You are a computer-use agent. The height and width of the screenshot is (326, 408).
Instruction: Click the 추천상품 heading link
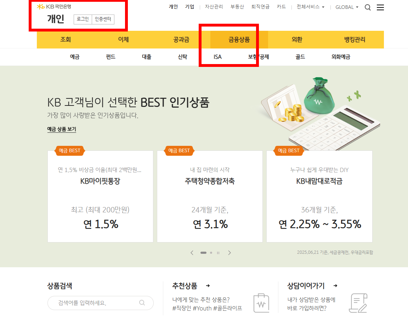coord(185,286)
